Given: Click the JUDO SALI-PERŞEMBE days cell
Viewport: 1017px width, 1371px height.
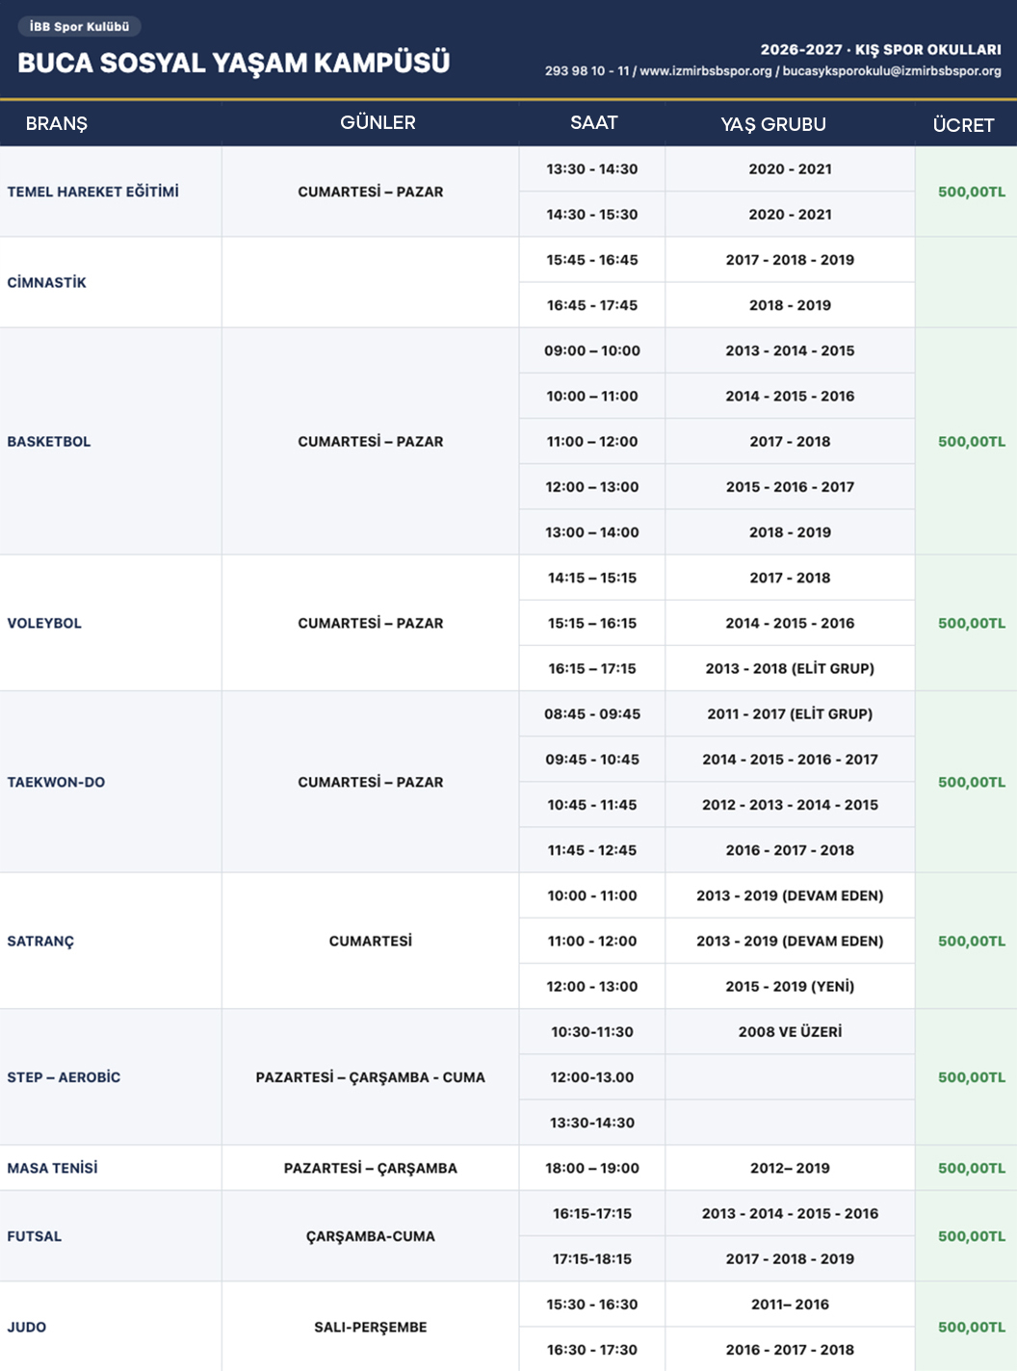Looking at the screenshot, I should click(371, 1327).
